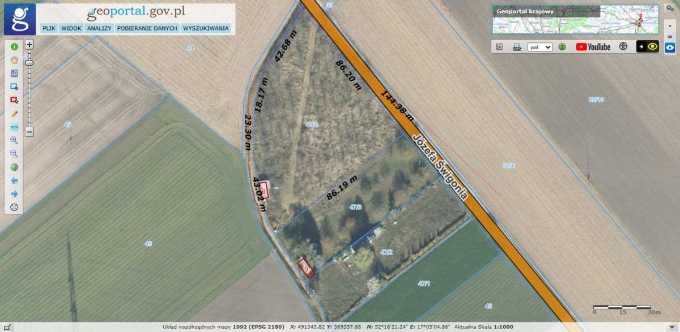Go to next map view arrow

14,194
